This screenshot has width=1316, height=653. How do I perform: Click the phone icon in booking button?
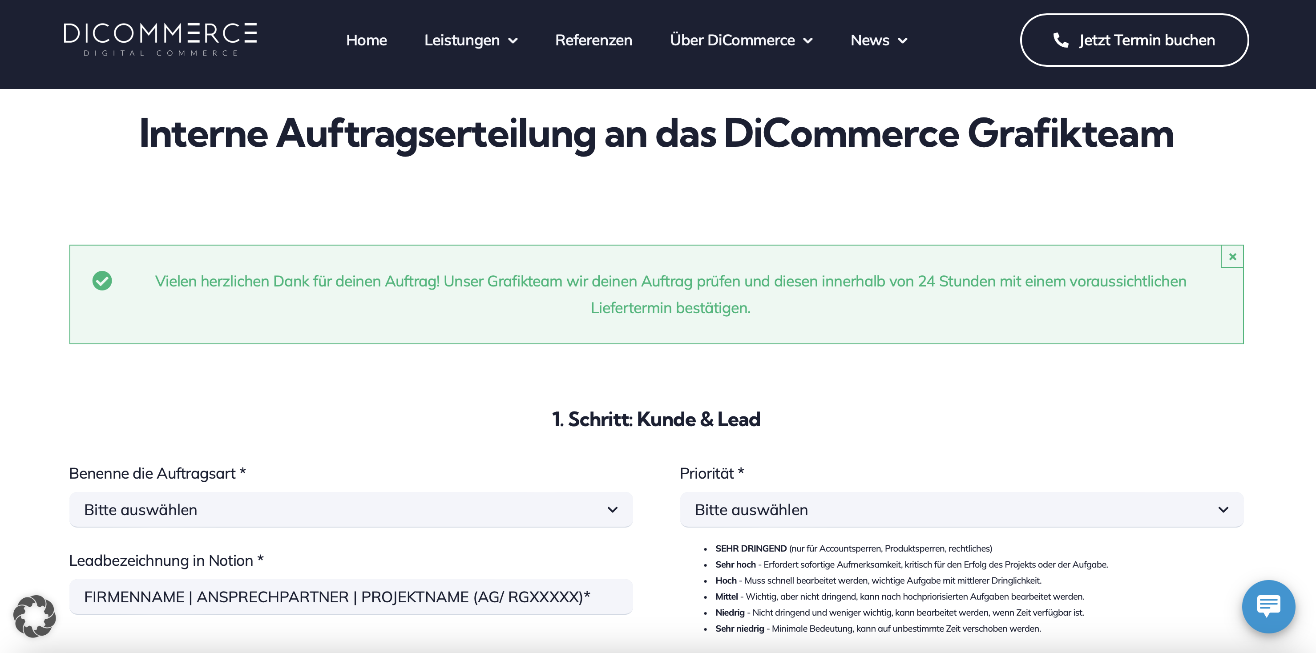click(1061, 40)
